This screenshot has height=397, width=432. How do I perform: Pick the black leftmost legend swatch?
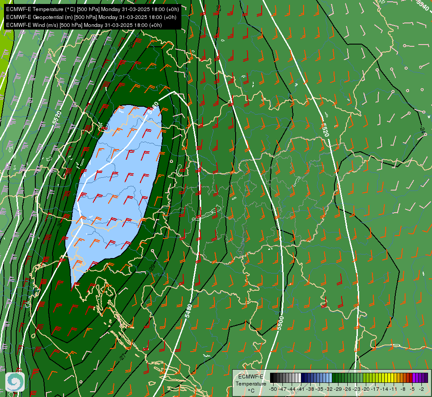tap(272, 378)
